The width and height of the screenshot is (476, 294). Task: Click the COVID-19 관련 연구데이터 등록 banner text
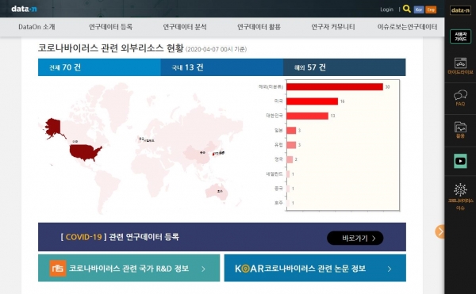pos(120,237)
